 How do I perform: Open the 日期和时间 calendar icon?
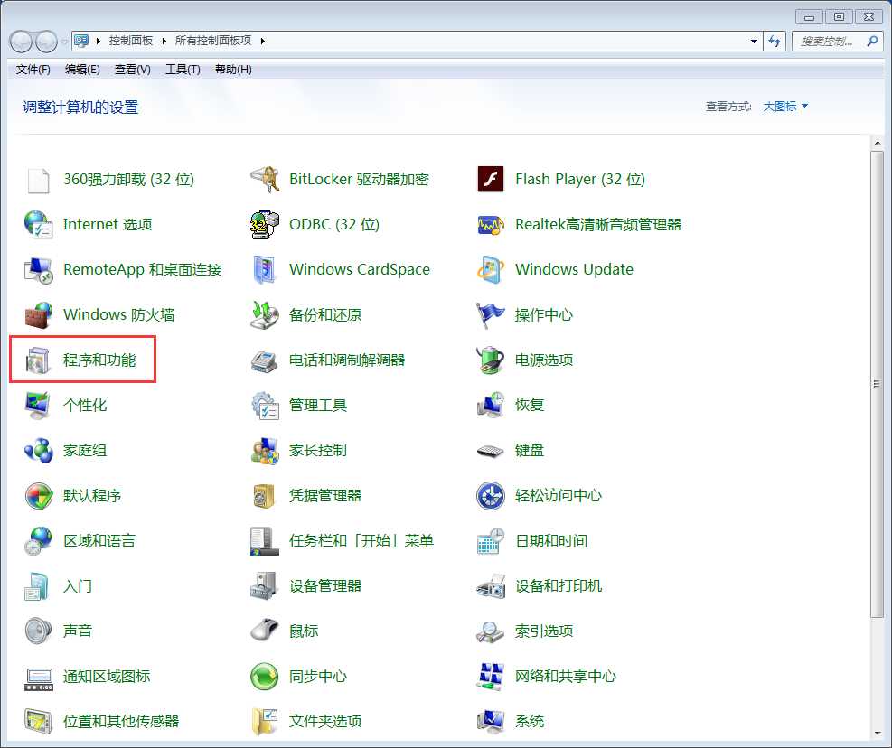[491, 541]
